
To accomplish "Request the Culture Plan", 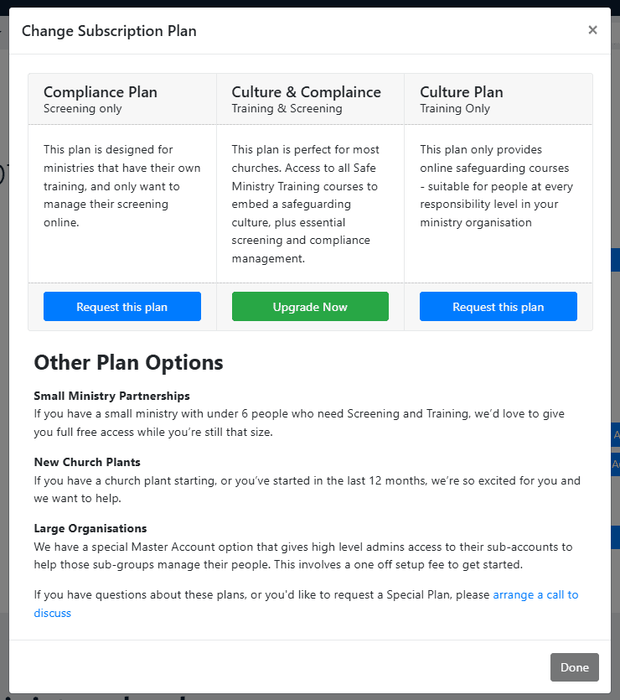I will pyautogui.click(x=498, y=307).
